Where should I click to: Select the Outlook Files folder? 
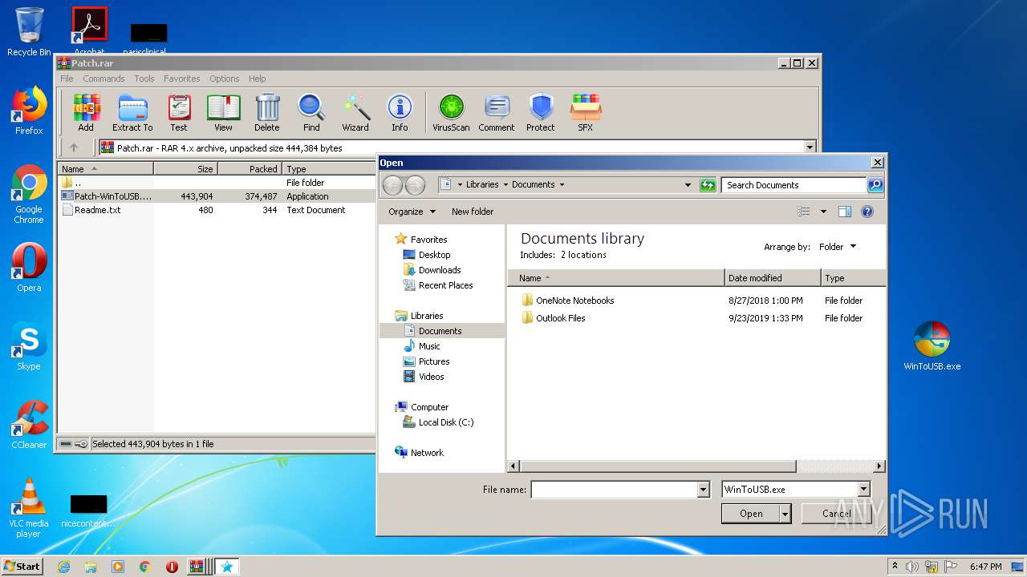560,318
